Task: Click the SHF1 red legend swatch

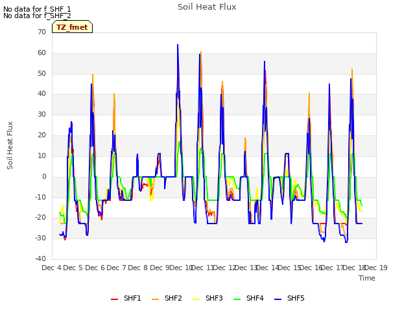Action: point(114,299)
